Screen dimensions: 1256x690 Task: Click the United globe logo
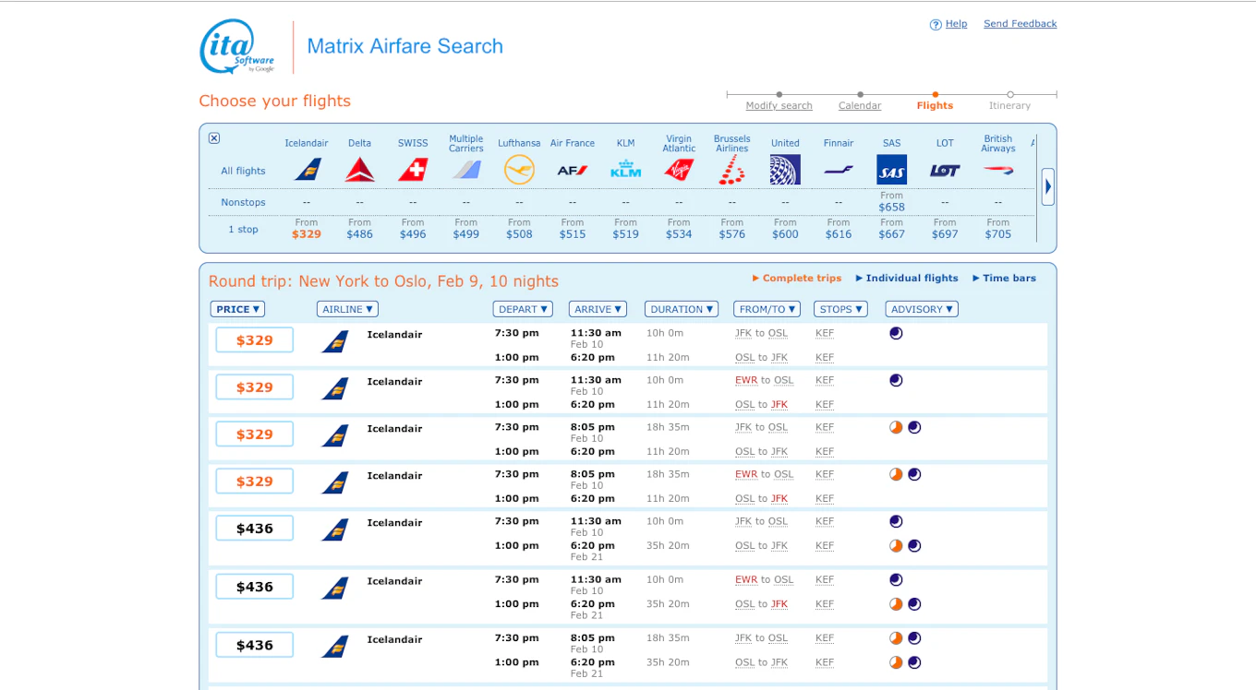click(785, 170)
